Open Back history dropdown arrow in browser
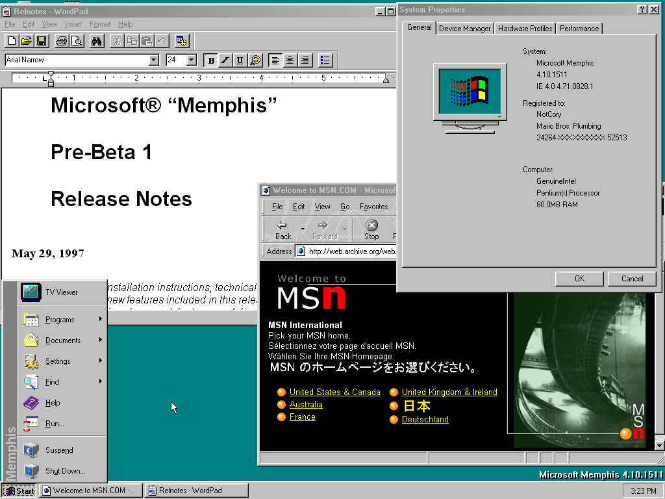Image resolution: width=665 pixels, height=499 pixels. 303,229
